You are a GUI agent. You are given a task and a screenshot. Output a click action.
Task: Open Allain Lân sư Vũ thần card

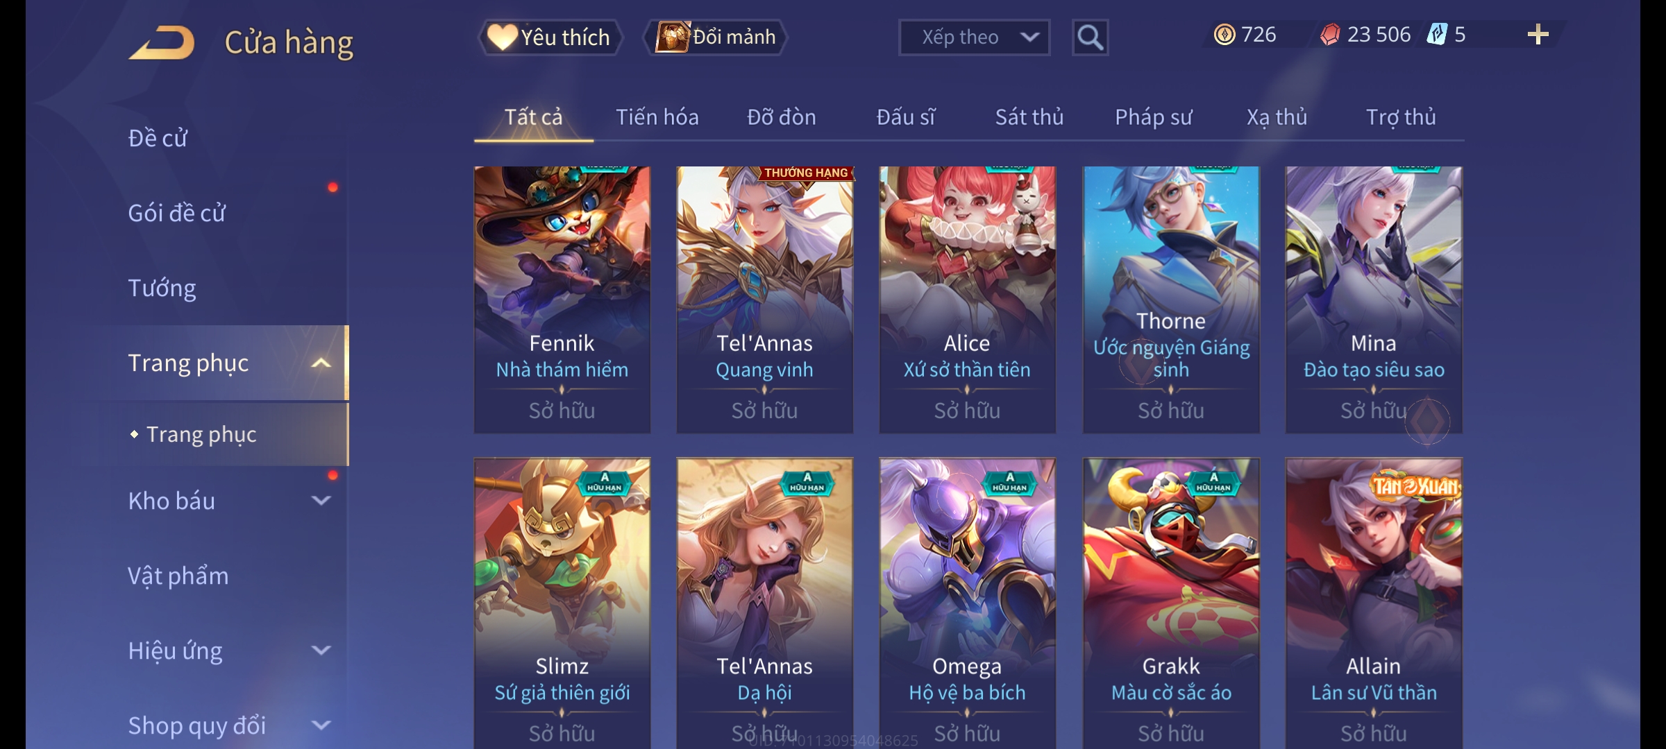pyautogui.click(x=1374, y=602)
